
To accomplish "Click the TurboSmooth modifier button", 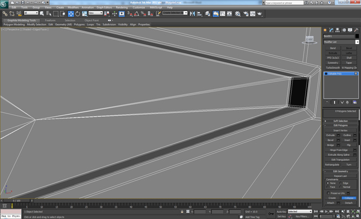I will [333, 68].
